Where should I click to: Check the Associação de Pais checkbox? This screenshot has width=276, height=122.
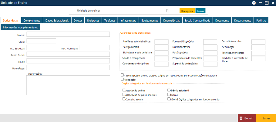[x=124, y=90]
